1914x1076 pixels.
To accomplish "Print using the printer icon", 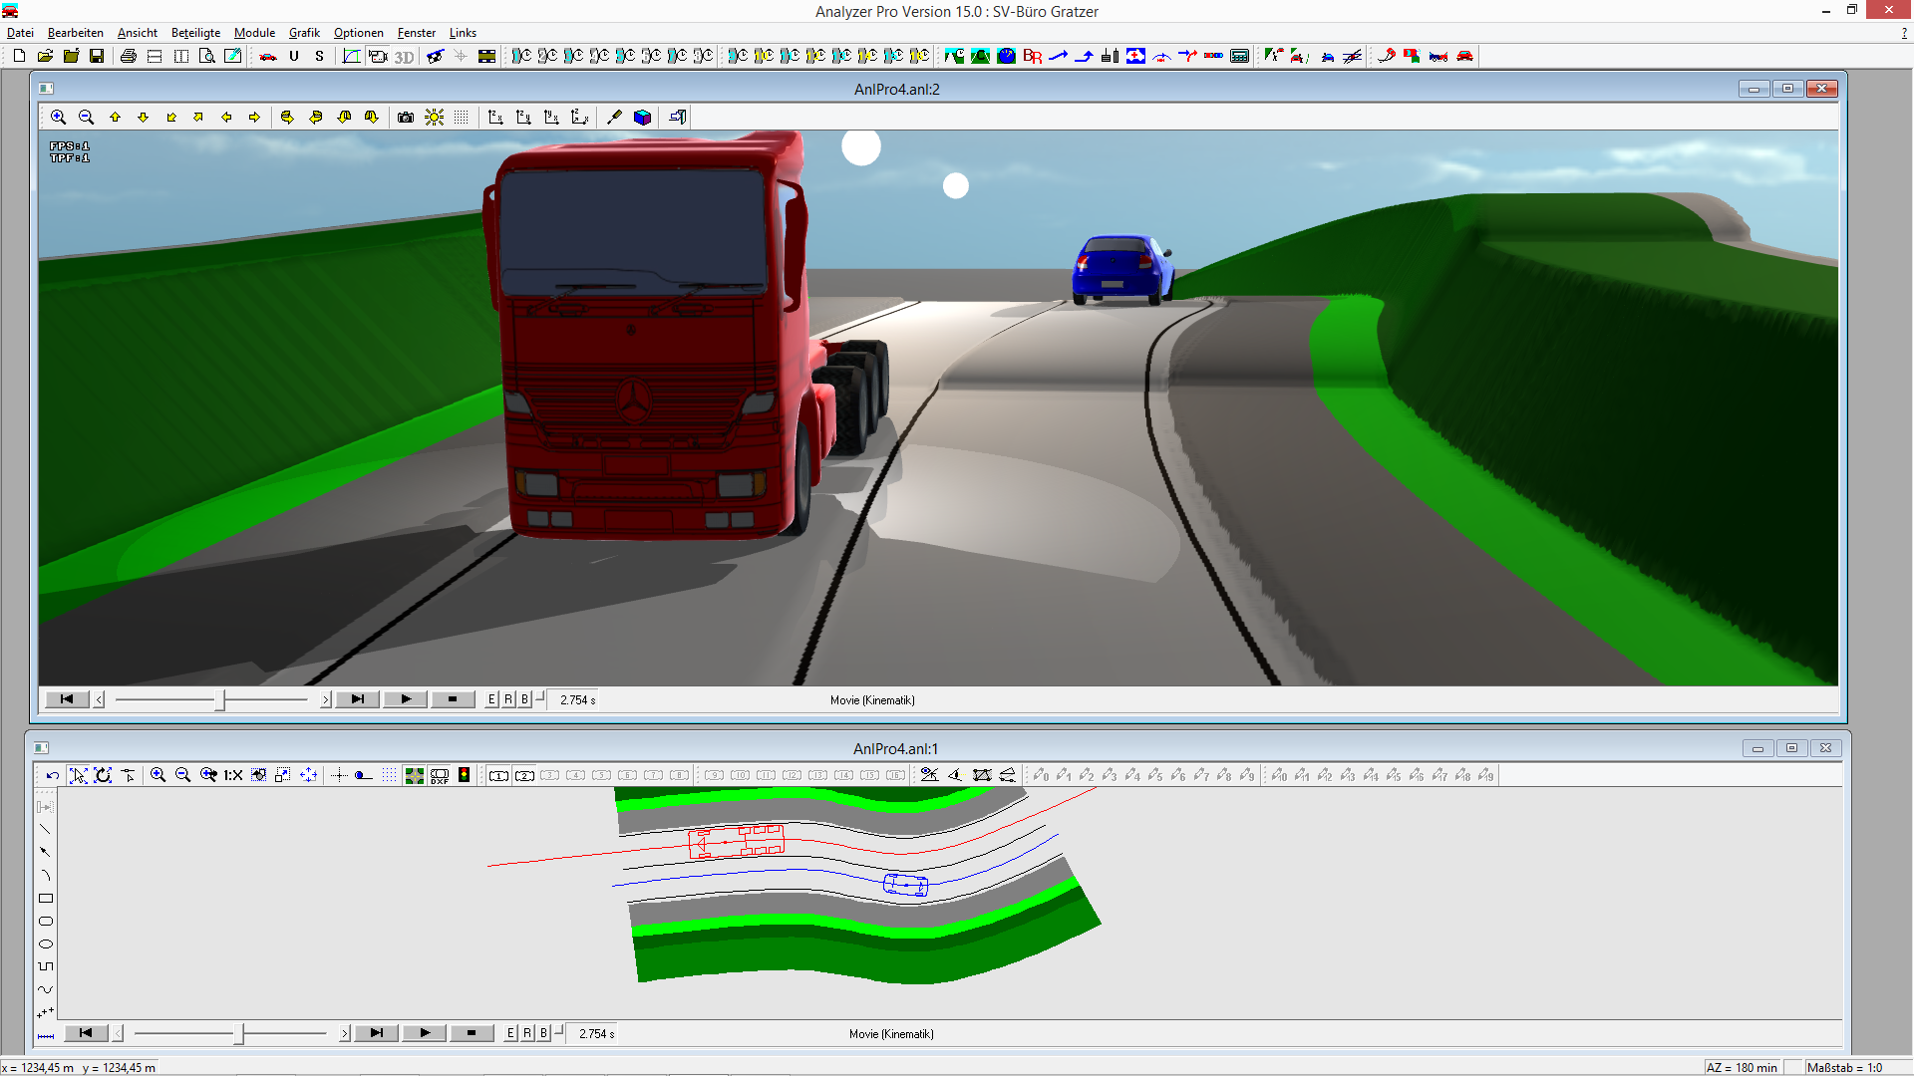I will (129, 56).
